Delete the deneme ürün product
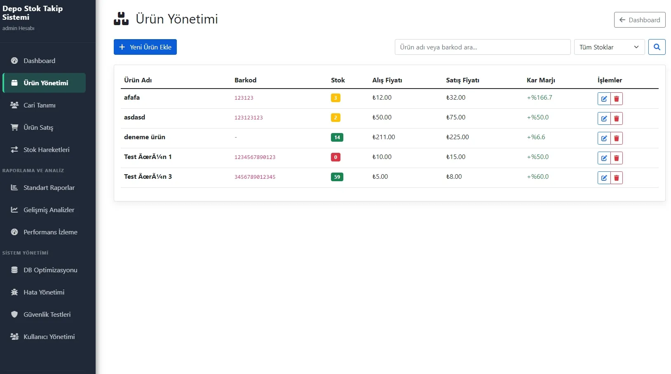The height and width of the screenshot is (374, 671). (x=617, y=138)
